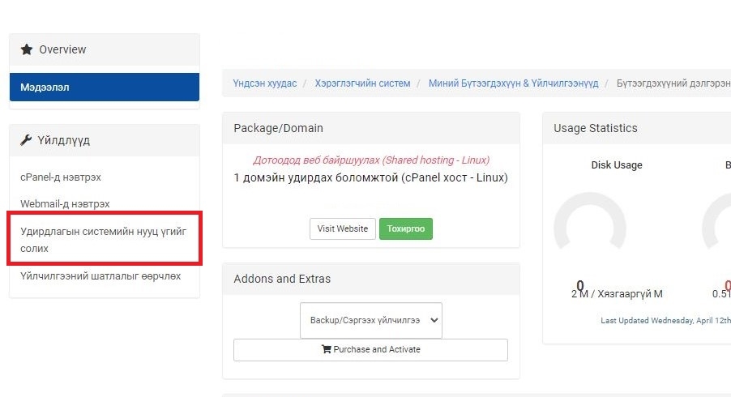Click the shopping cart icon on Purchase button

coord(327,349)
